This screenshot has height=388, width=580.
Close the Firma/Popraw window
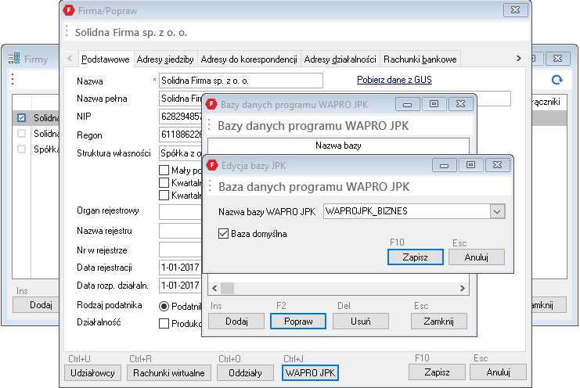[x=515, y=10]
